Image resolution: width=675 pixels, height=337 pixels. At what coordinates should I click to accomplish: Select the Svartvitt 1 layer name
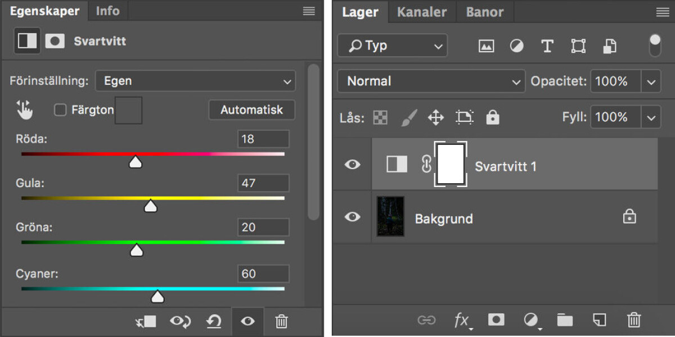(x=506, y=166)
